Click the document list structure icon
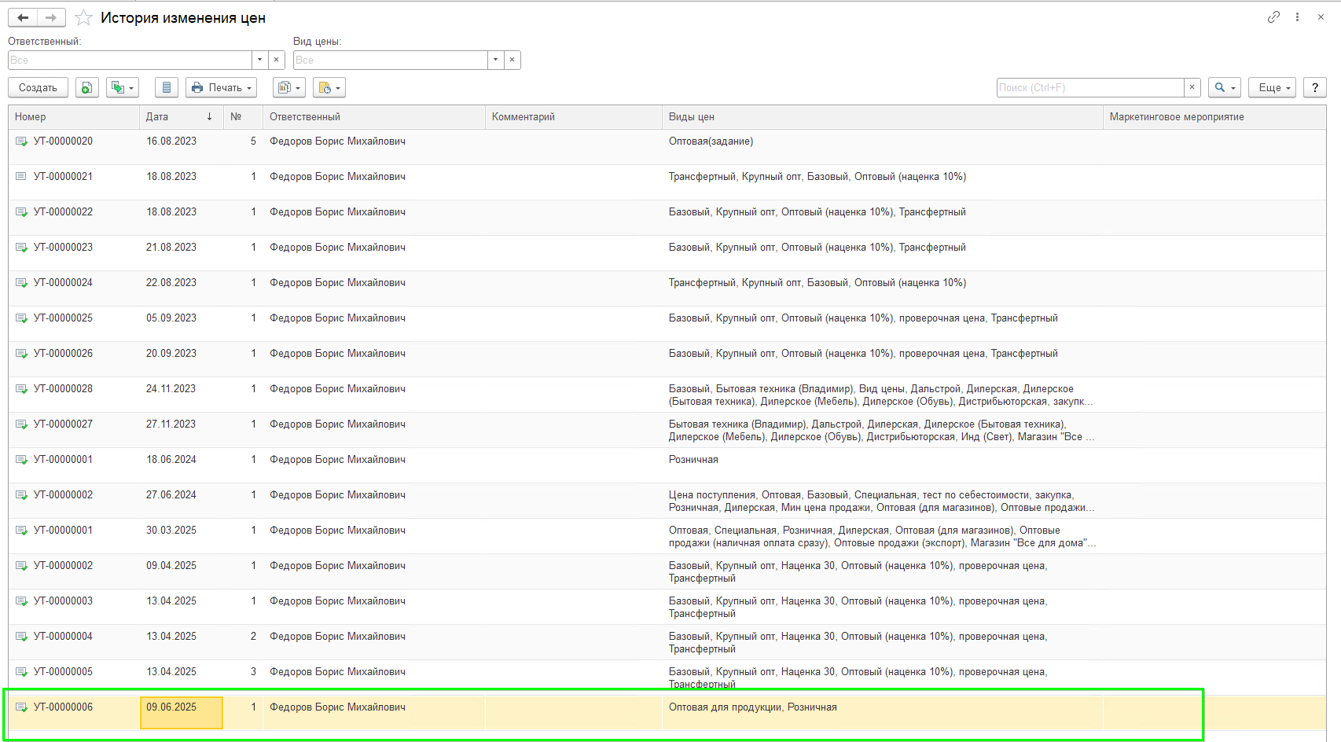Image resolution: width=1341 pixels, height=742 pixels. pos(167,87)
